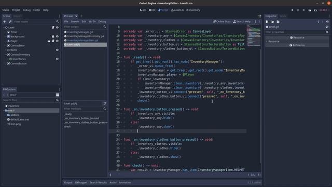Expand the addons folder in FileSystem

coord(6,115)
